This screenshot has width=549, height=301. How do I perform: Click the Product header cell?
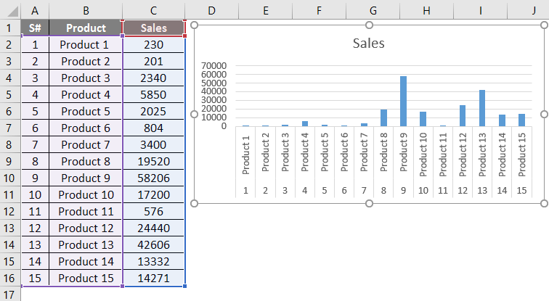pyautogui.click(x=86, y=28)
